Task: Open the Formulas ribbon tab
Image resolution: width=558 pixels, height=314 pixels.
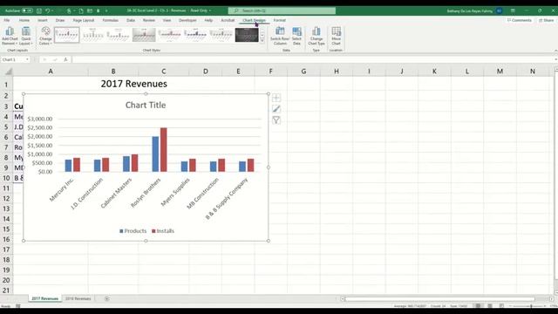Action: pyautogui.click(x=111, y=20)
